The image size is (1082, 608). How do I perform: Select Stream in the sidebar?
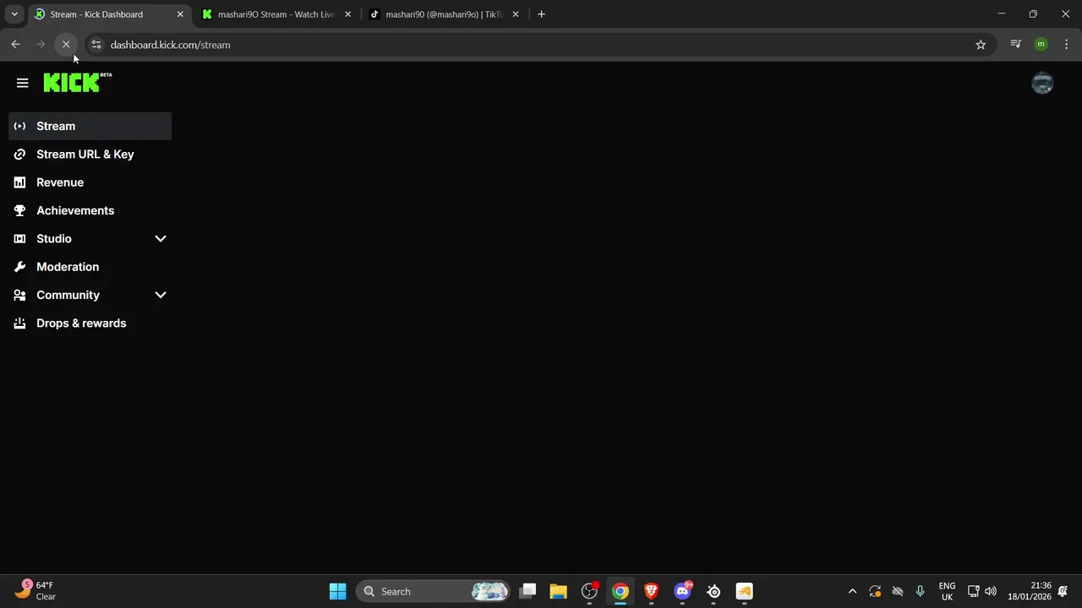tap(90, 126)
